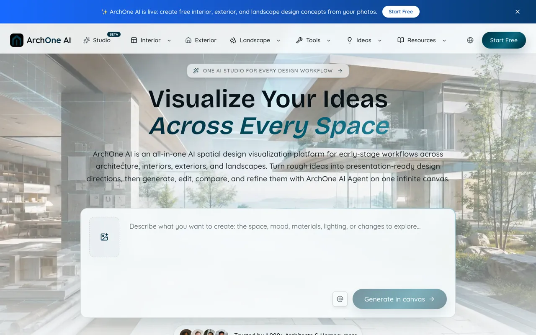Dismiss the announcement banner with X
This screenshot has width=536, height=335.
(x=518, y=12)
